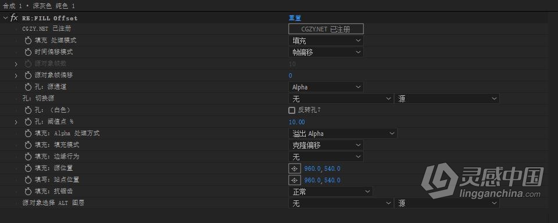Viewport: 558px width, 223px height.
Task: Expand the 孔：阈值点 % property
Action: (16, 122)
